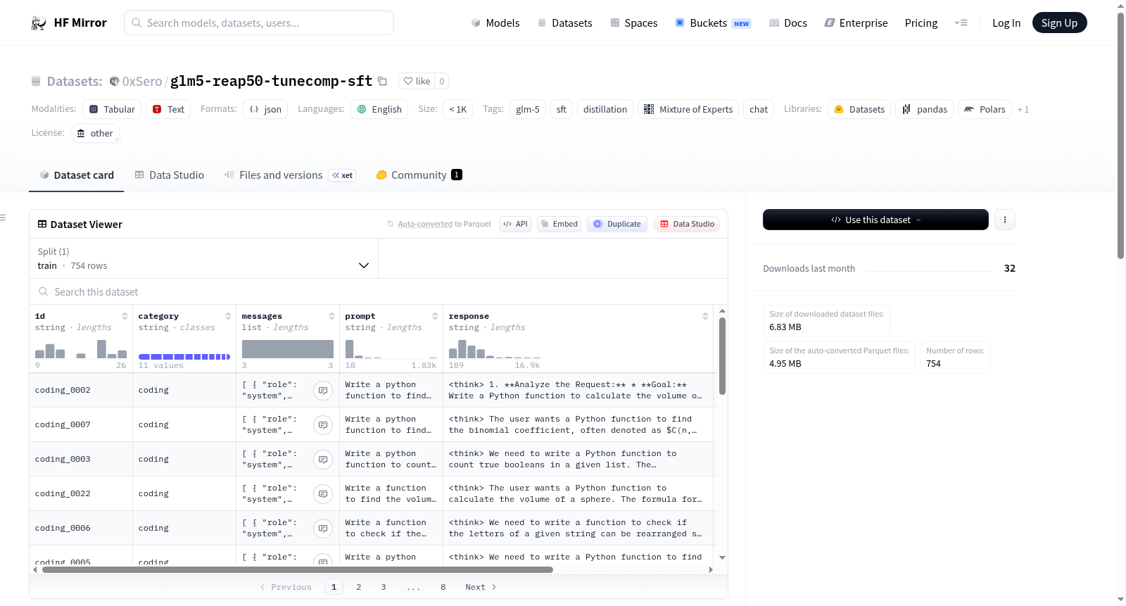Click the English language tag
This screenshot has width=1126, height=606.
tap(379, 109)
